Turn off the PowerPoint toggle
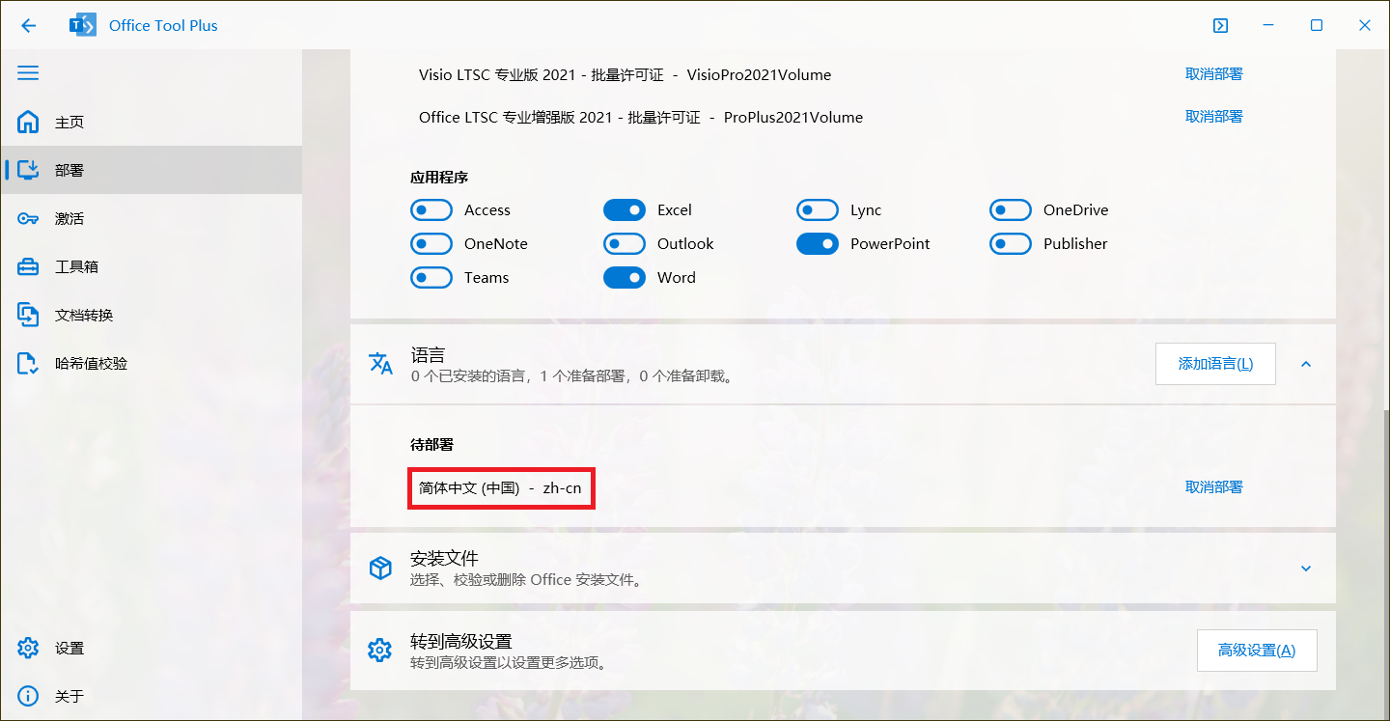This screenshot has height=721, width=1390. tap(818, 244)
